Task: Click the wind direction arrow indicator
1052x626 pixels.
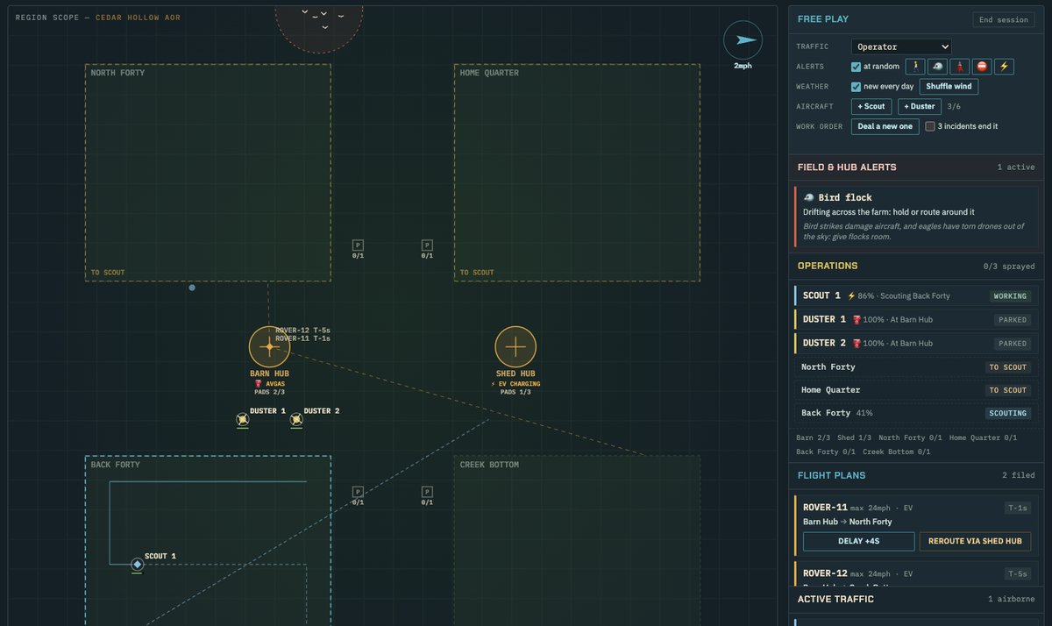Action: point(743,39)
